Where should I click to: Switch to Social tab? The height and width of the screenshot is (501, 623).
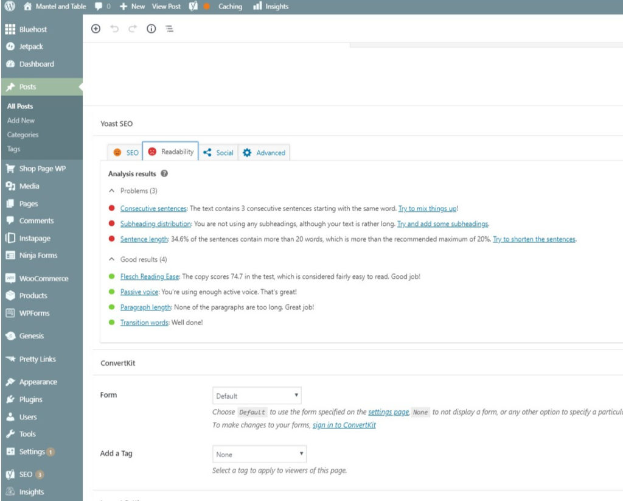pos(218,153)
